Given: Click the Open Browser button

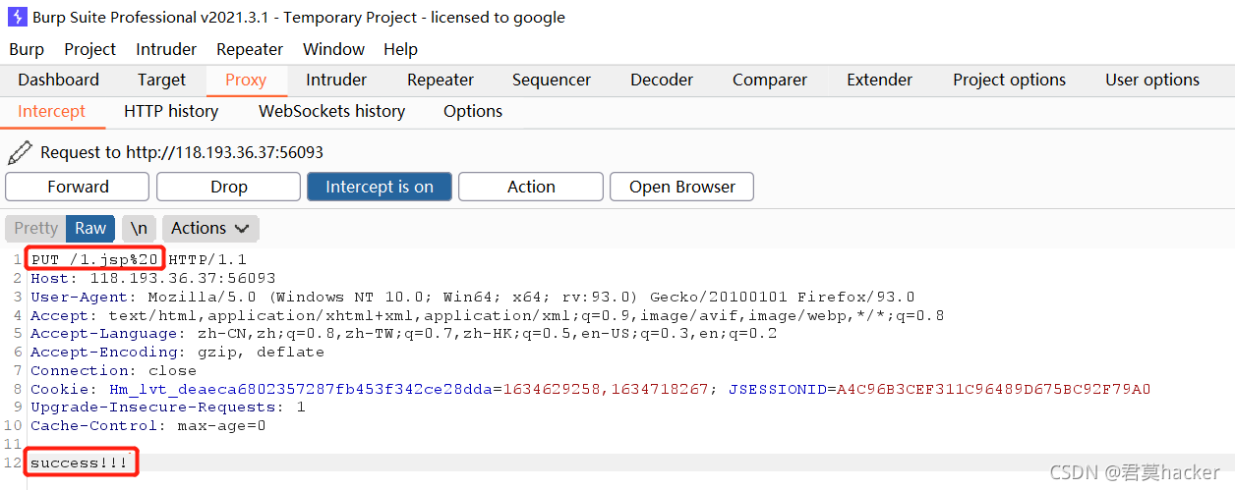Looking at the screenshot, I should click(x=682, y=187).
